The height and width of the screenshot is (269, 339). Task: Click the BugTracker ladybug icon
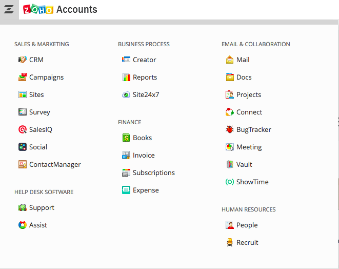tap(230, 129)
